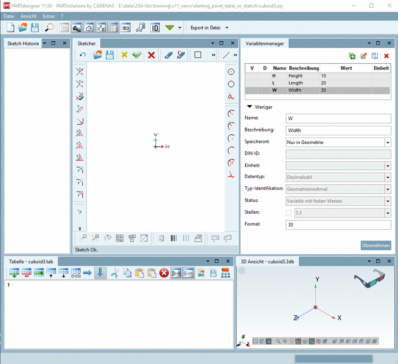Select circle with center point tool
This screenshot has width=398, height=364.
[x=231, y=72]
